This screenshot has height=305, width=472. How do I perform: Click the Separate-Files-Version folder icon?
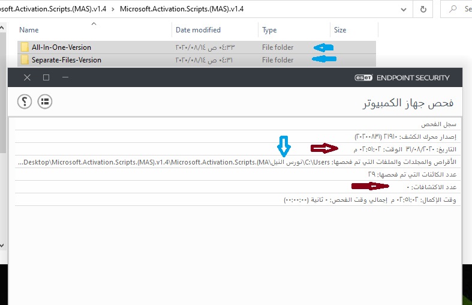tap(25, 60)
